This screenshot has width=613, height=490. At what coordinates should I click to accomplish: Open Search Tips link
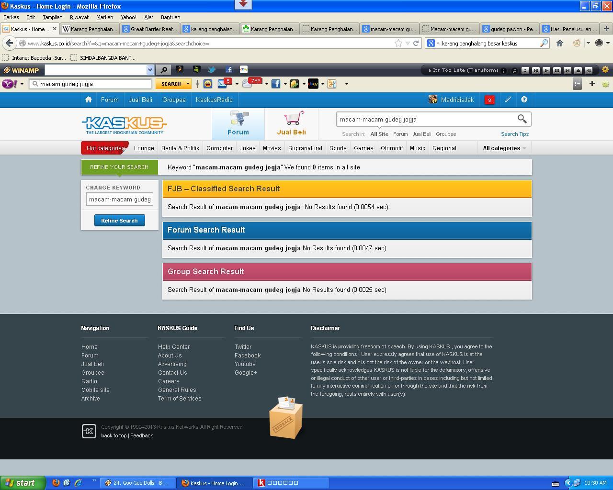coord(515,134)
